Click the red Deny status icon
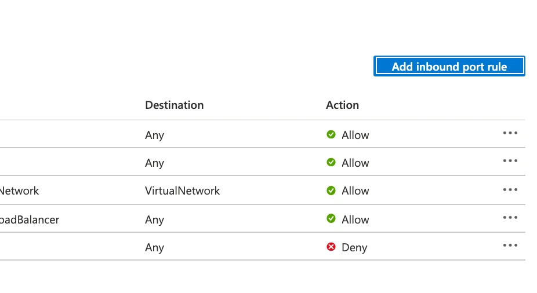The width and height of the screenshot is (537, 293). pos(331,247)
